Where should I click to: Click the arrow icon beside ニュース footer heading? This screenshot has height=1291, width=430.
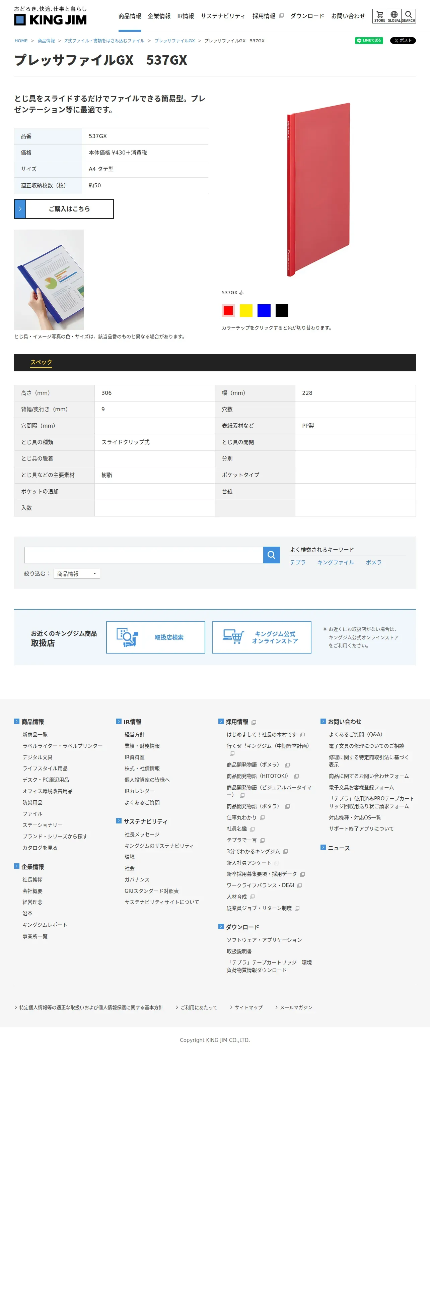pyautogui.click(x=323, y=848)
